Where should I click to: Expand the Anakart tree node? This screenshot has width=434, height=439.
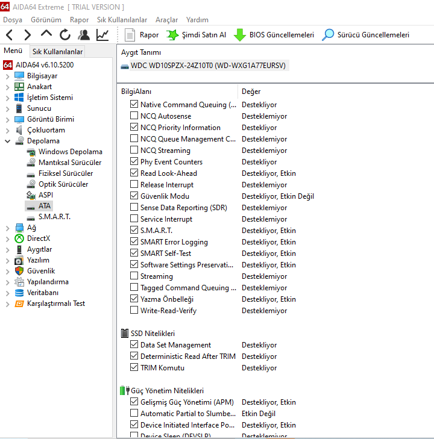tap(8, 87)
